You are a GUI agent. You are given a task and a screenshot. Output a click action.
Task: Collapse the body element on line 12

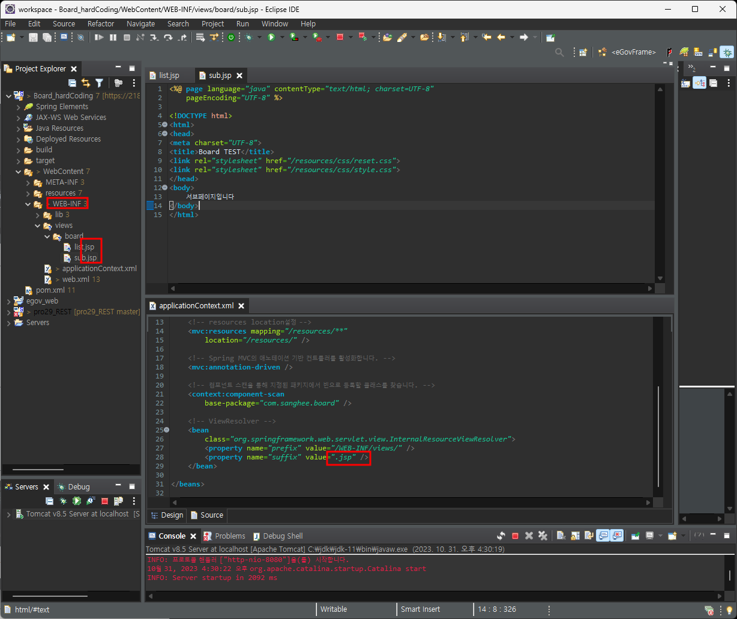pyautogui.click(x=164, y=188)
